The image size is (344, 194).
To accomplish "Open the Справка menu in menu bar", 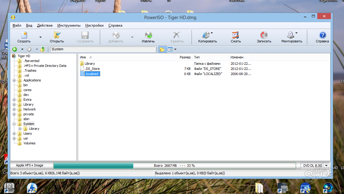I will (x=115, y=25).
